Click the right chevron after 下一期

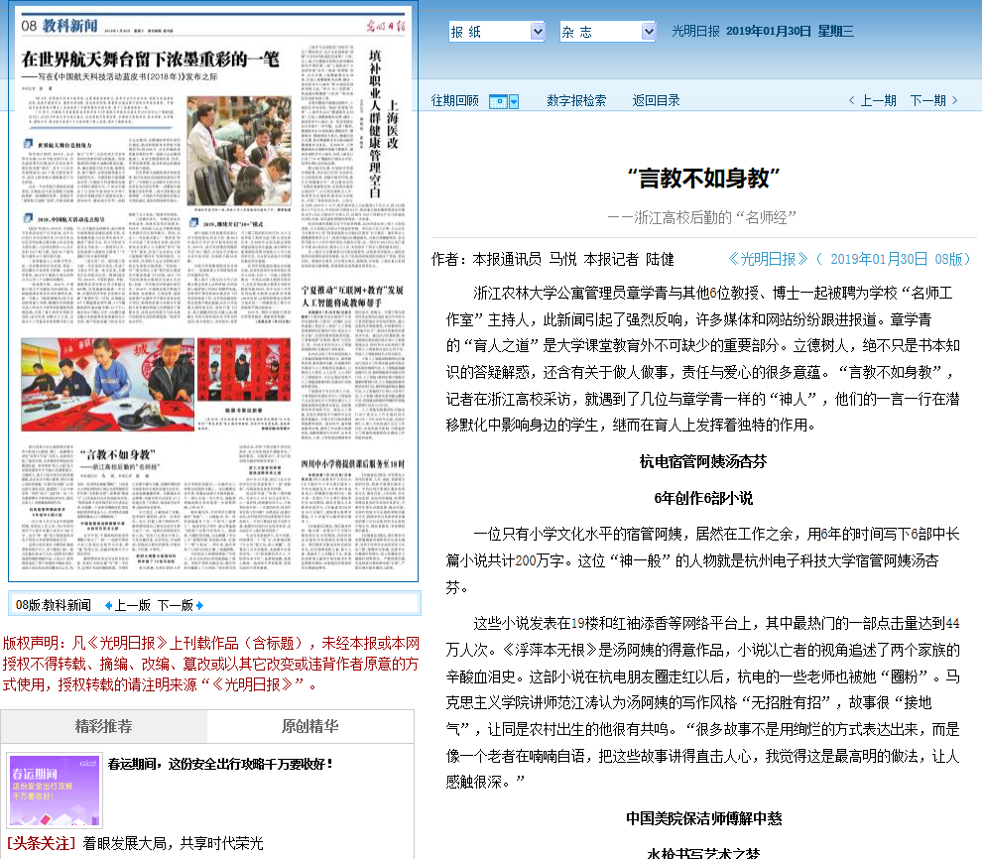(954, 101)
